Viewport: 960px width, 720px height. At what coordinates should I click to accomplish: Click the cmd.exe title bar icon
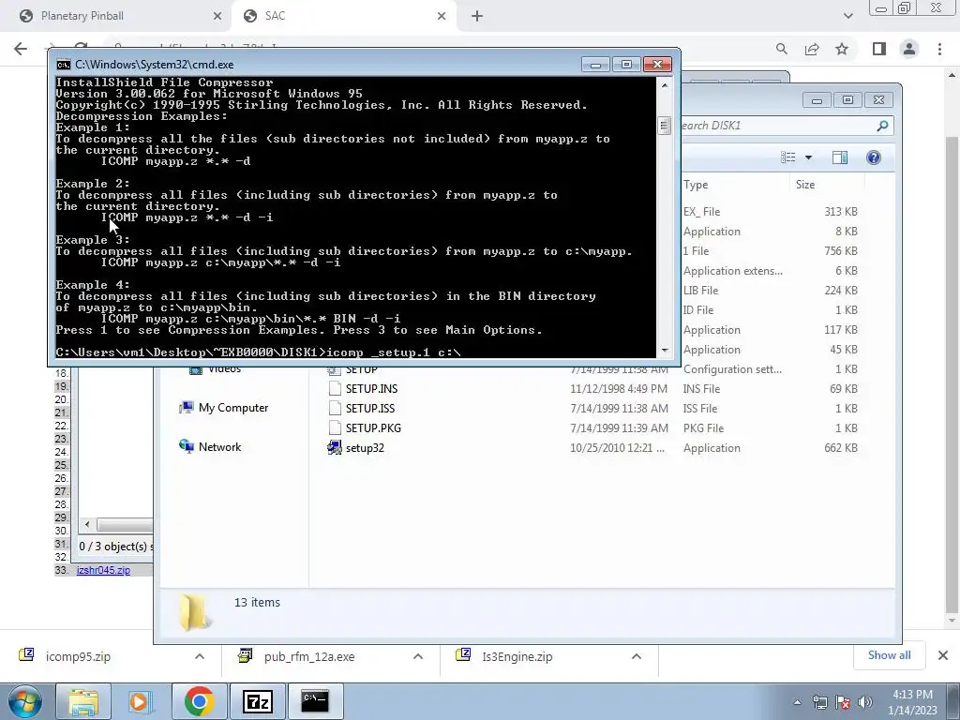pos(63,65)
